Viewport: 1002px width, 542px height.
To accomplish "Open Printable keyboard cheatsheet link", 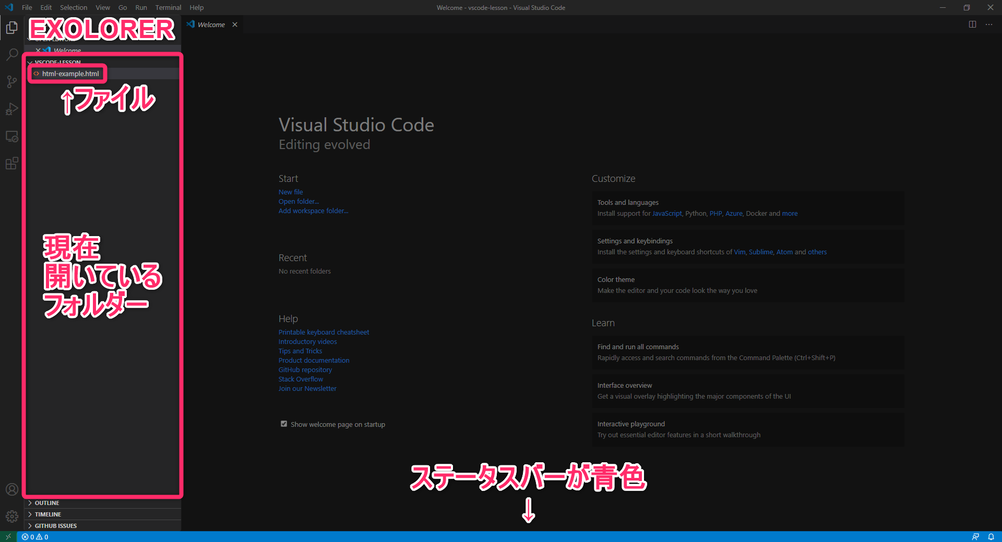I will [324, 332].
